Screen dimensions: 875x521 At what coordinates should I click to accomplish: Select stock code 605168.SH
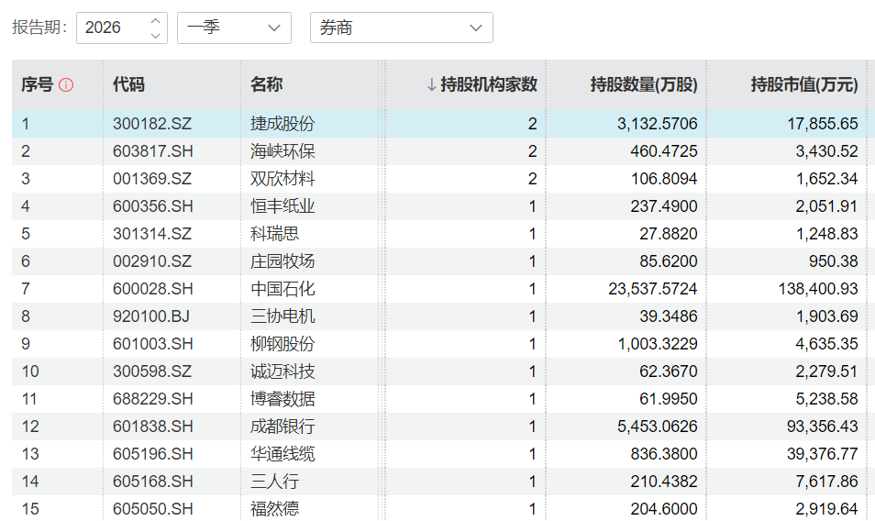tap(153, 482)
